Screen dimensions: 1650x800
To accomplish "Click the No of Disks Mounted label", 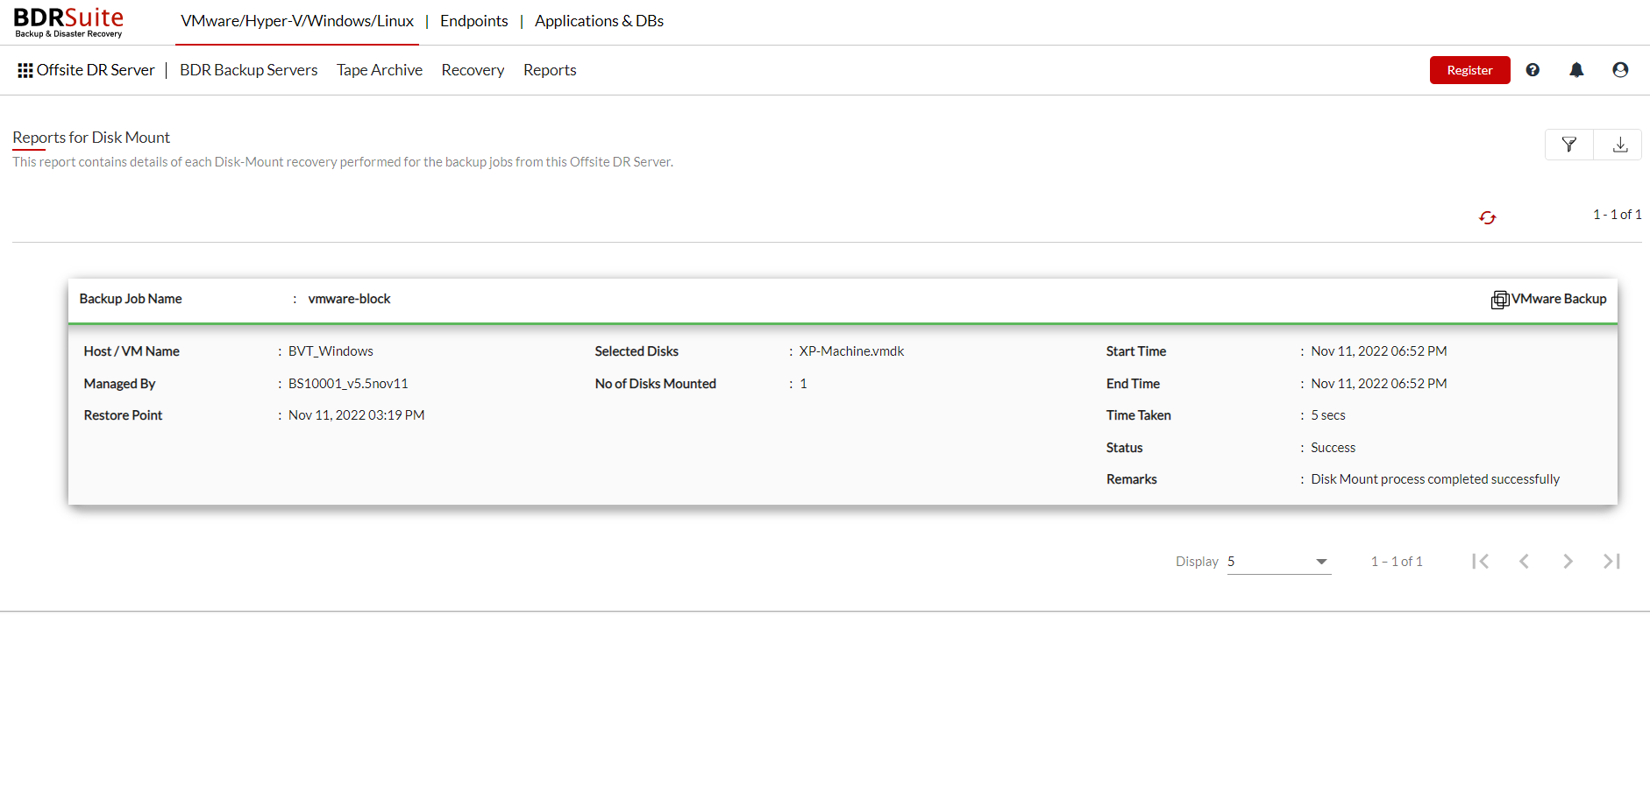I will click(655, 384).
